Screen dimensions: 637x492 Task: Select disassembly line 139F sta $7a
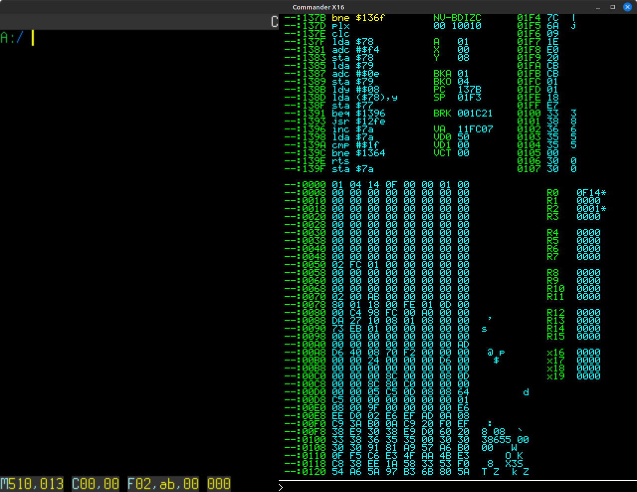click(329, 169)
